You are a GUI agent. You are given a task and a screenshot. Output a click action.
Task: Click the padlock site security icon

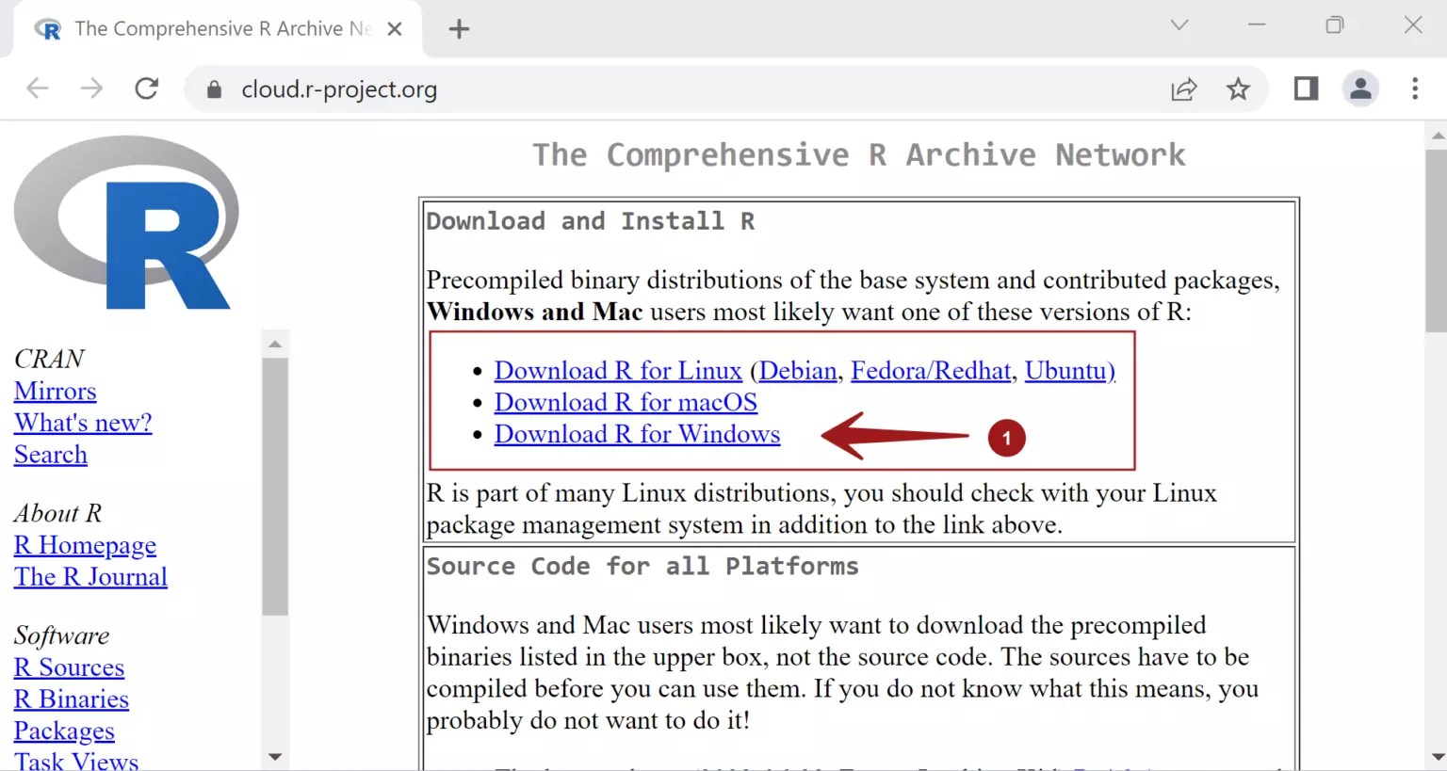[x=213, y=88]
